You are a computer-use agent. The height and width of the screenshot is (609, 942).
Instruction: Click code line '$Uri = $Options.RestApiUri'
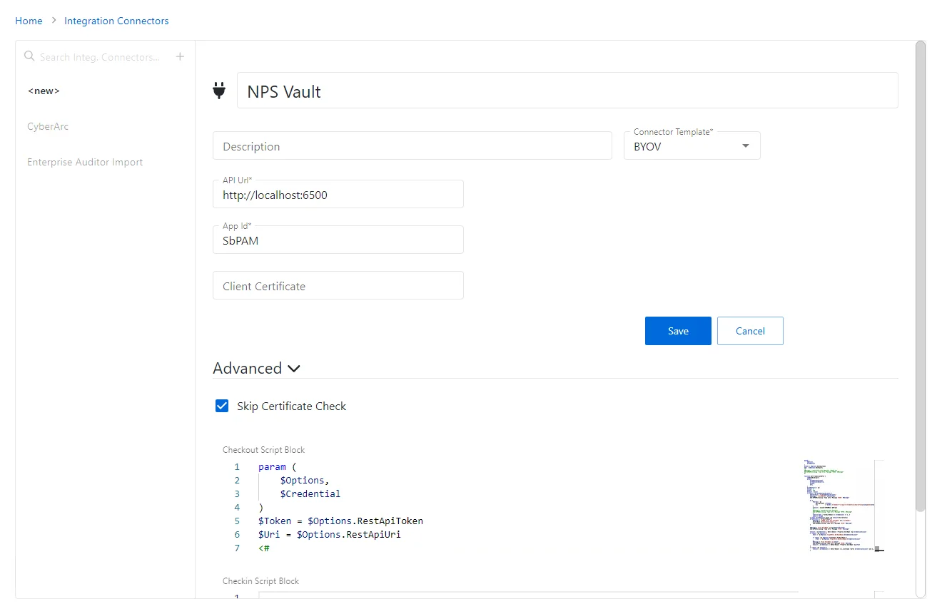[x=330, y=534]
